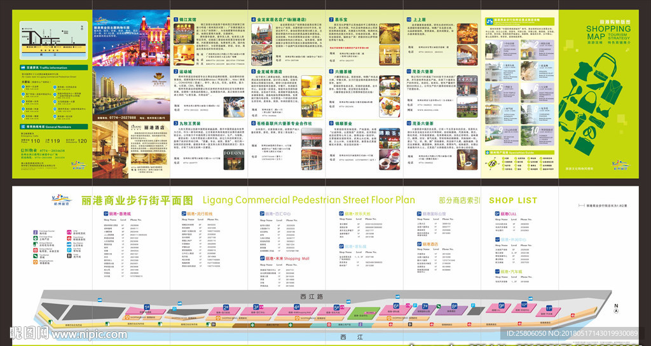Click the dim sum plate photo in 六膳茶楼
The width and height of the screenshot is (651, 346).
point(390,107)
